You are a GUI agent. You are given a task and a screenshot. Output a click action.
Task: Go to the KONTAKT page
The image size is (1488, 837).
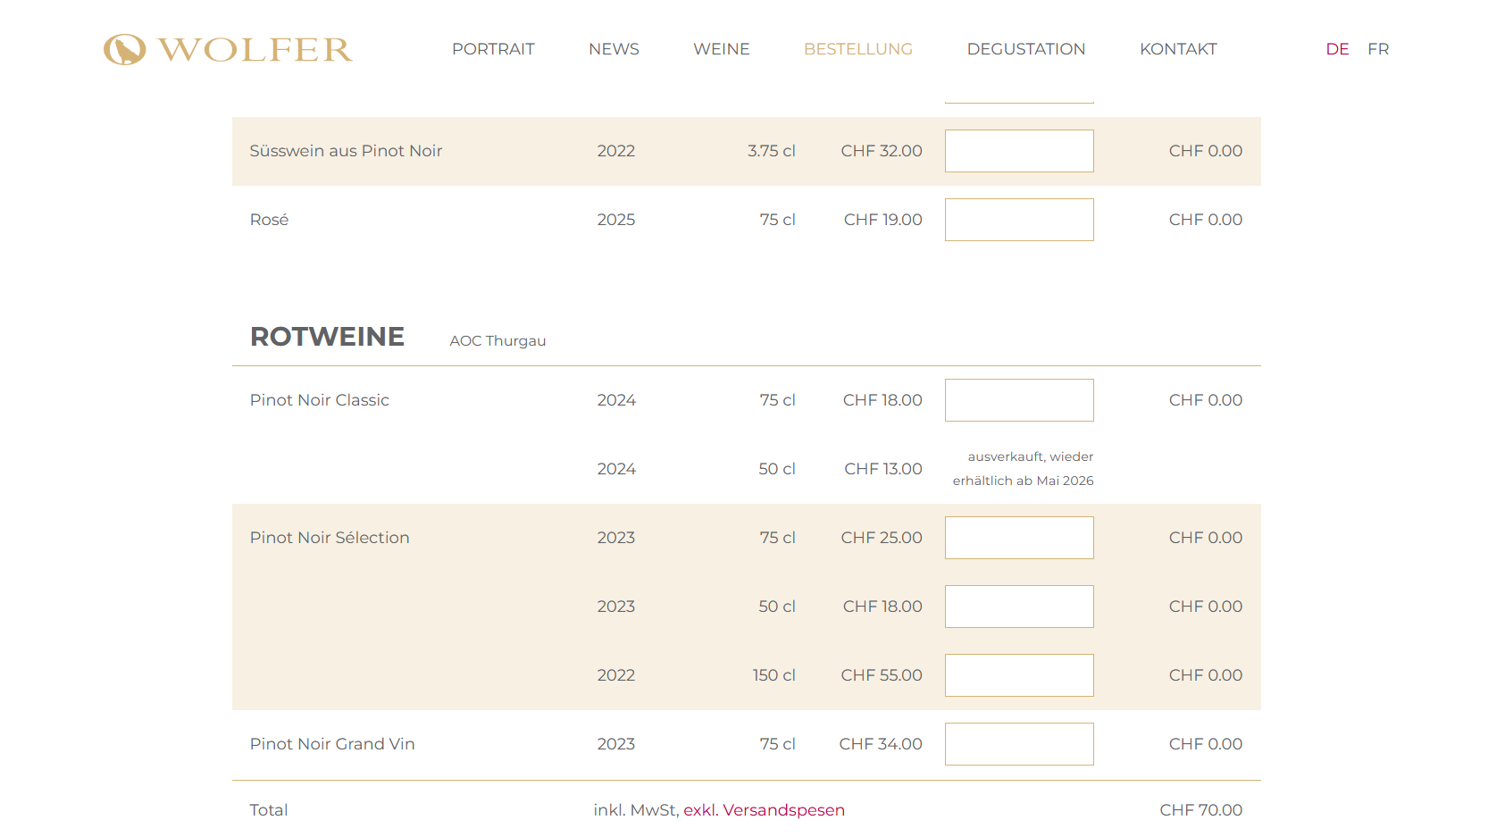pos(1178,49)
